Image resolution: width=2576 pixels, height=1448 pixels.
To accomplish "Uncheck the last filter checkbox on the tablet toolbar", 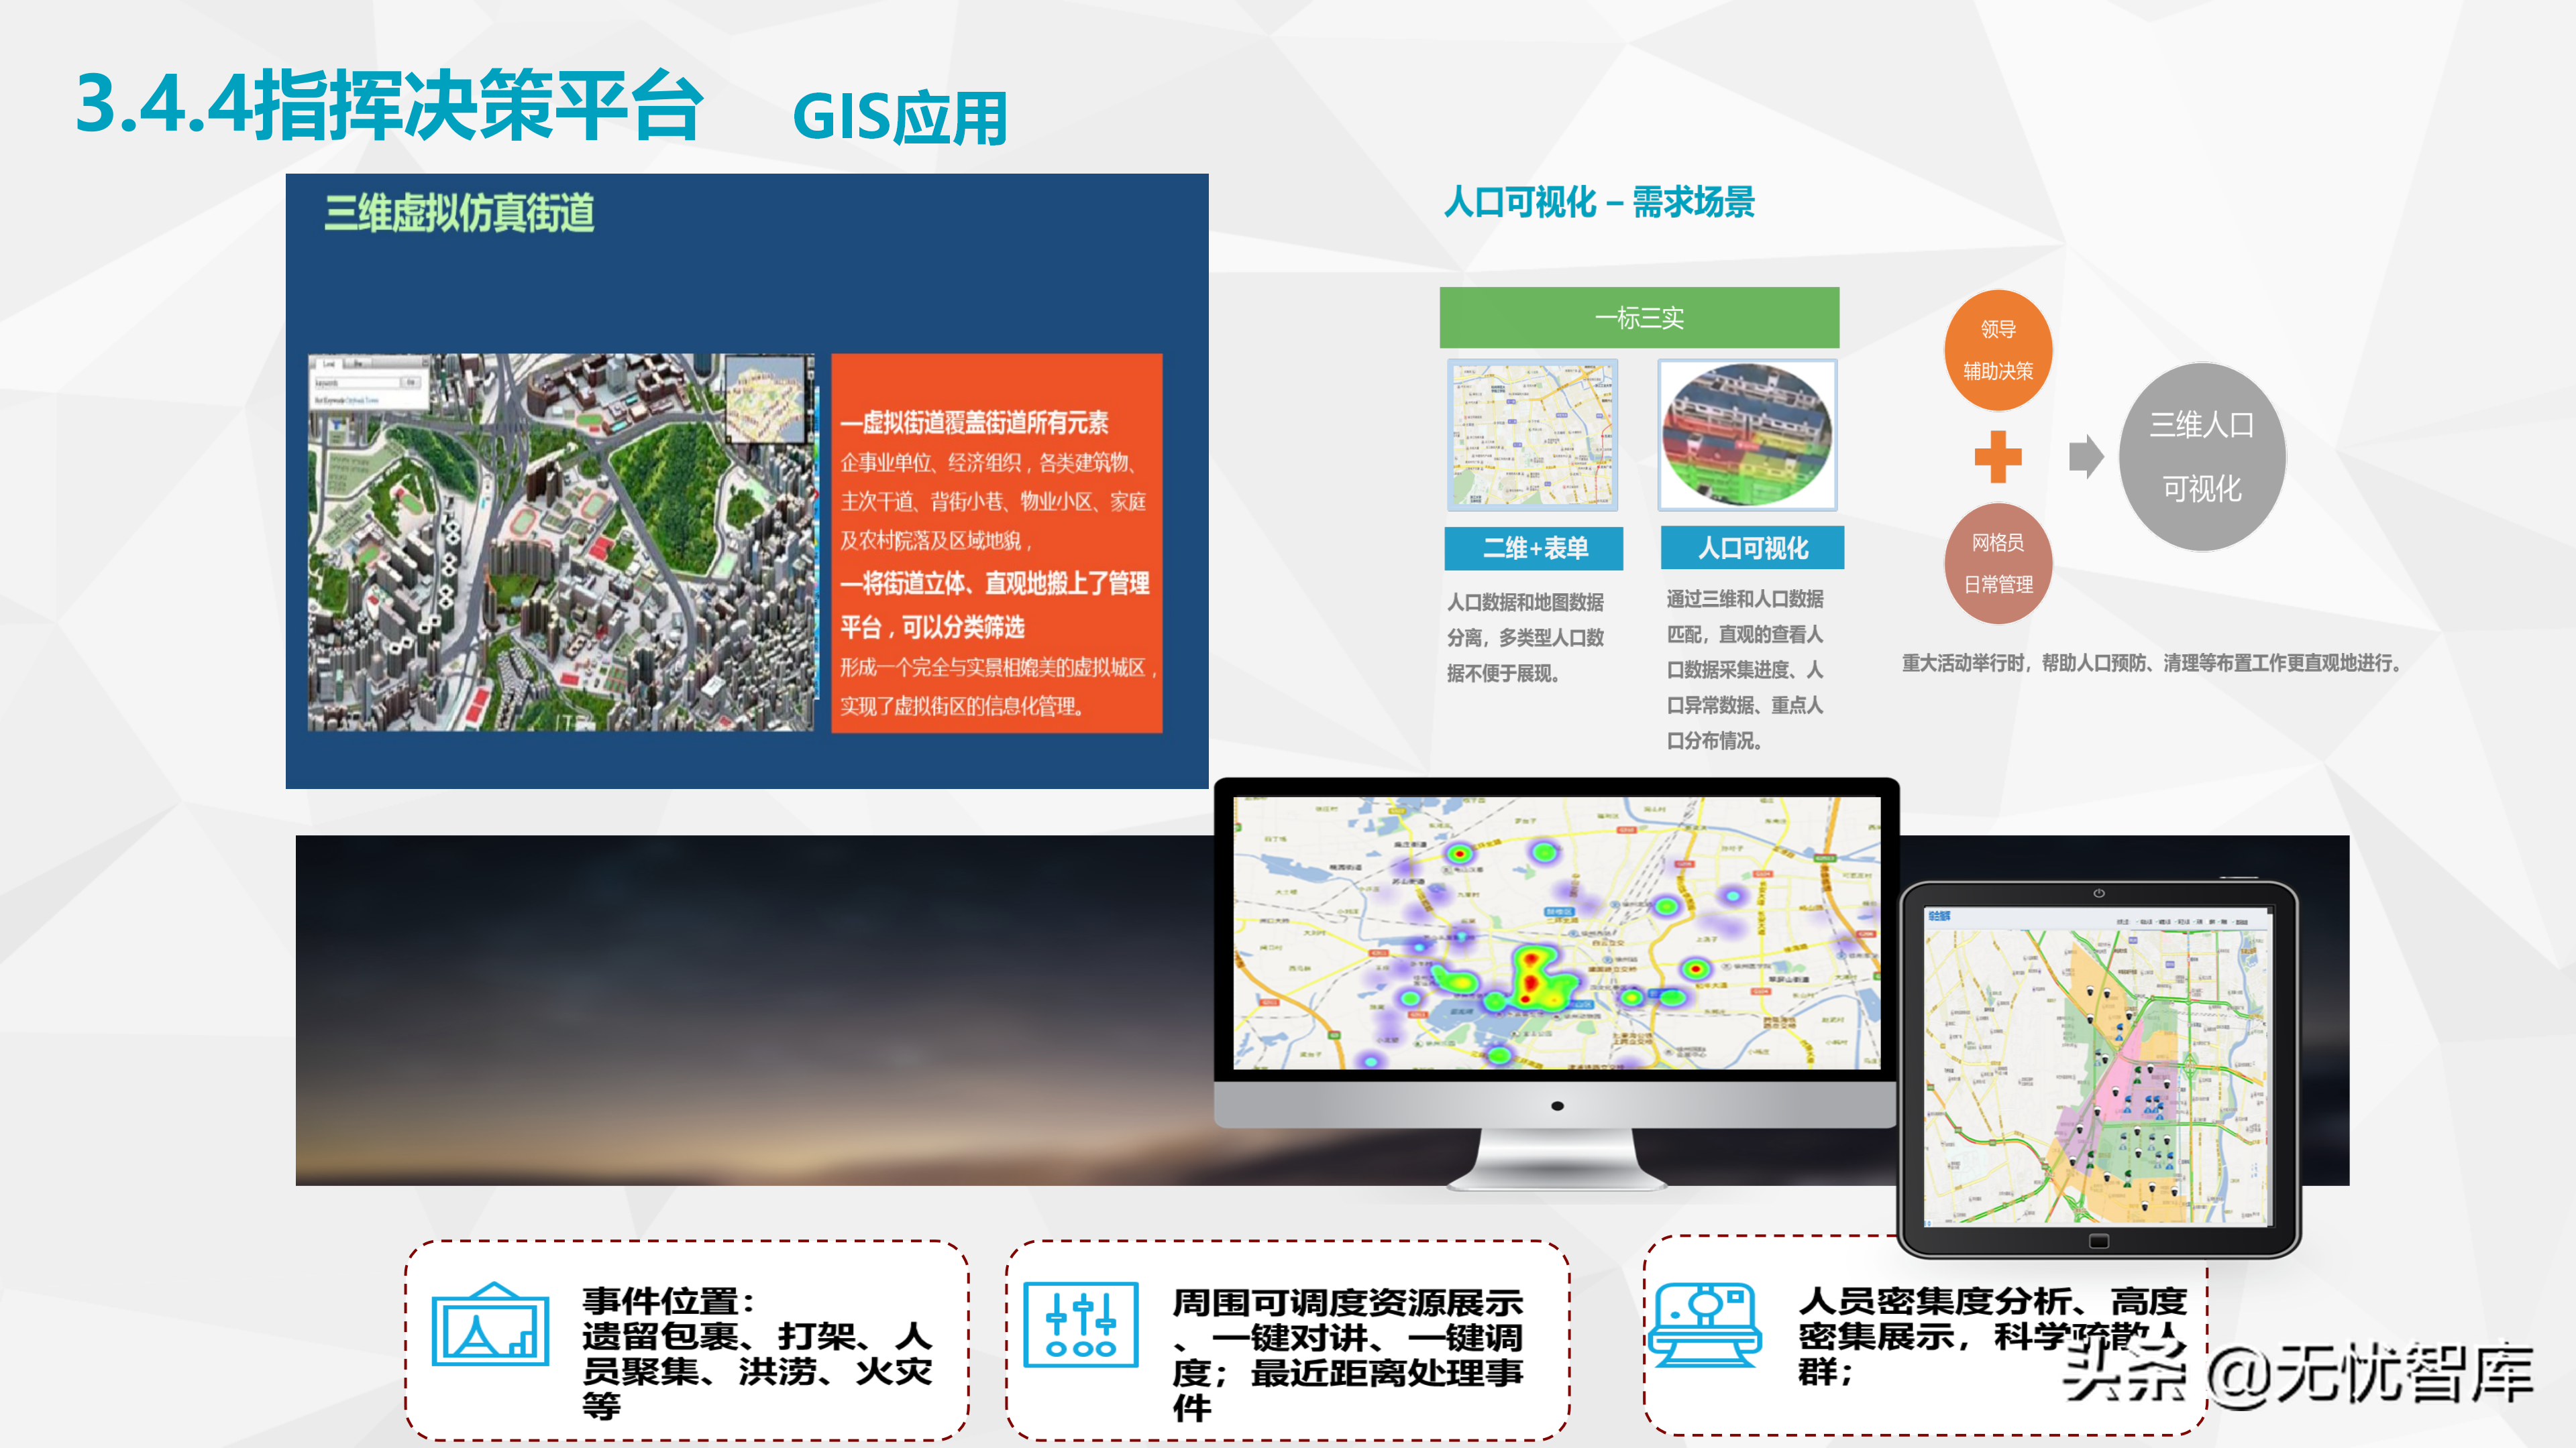I will point(2233,922).
